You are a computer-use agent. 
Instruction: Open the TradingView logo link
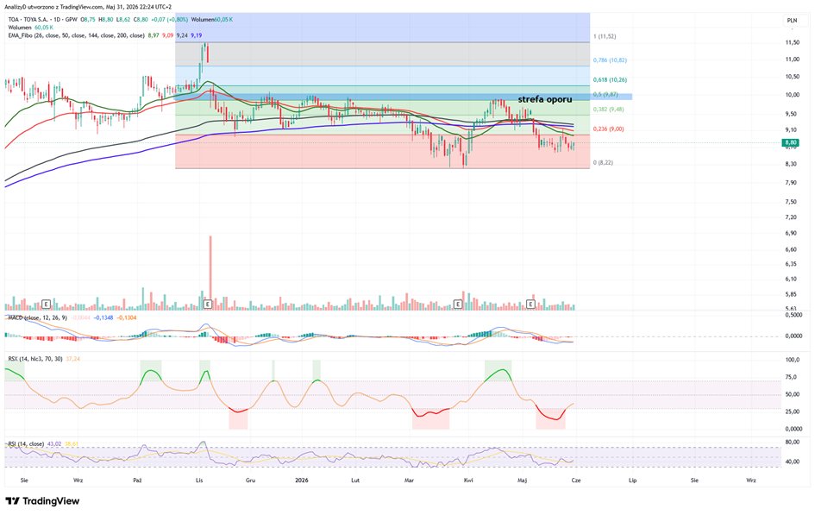click(42, 501)
